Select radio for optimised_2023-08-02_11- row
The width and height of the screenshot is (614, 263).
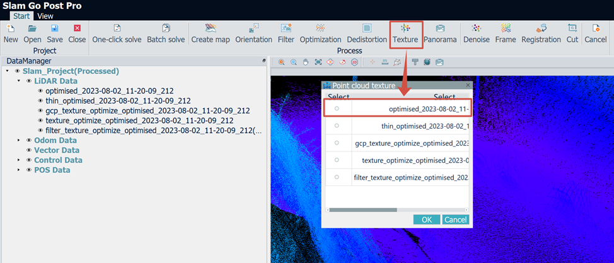coord(337,108)
